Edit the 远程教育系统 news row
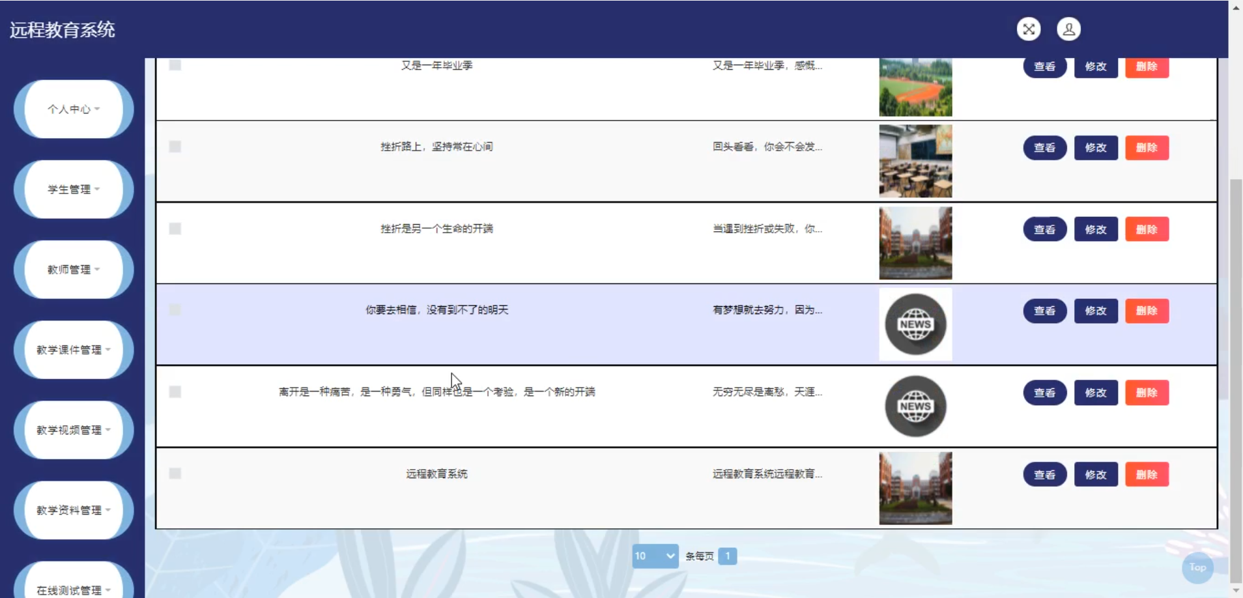 tap(1096, 475)
